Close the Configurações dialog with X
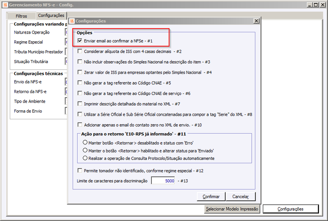Viewport: 328px width, 221px height. (256, 21)
